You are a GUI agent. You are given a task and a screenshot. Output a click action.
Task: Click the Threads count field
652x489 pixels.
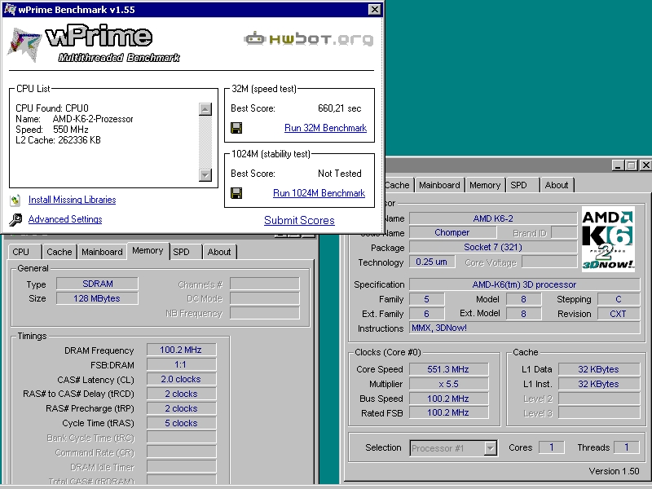[627, 447]
